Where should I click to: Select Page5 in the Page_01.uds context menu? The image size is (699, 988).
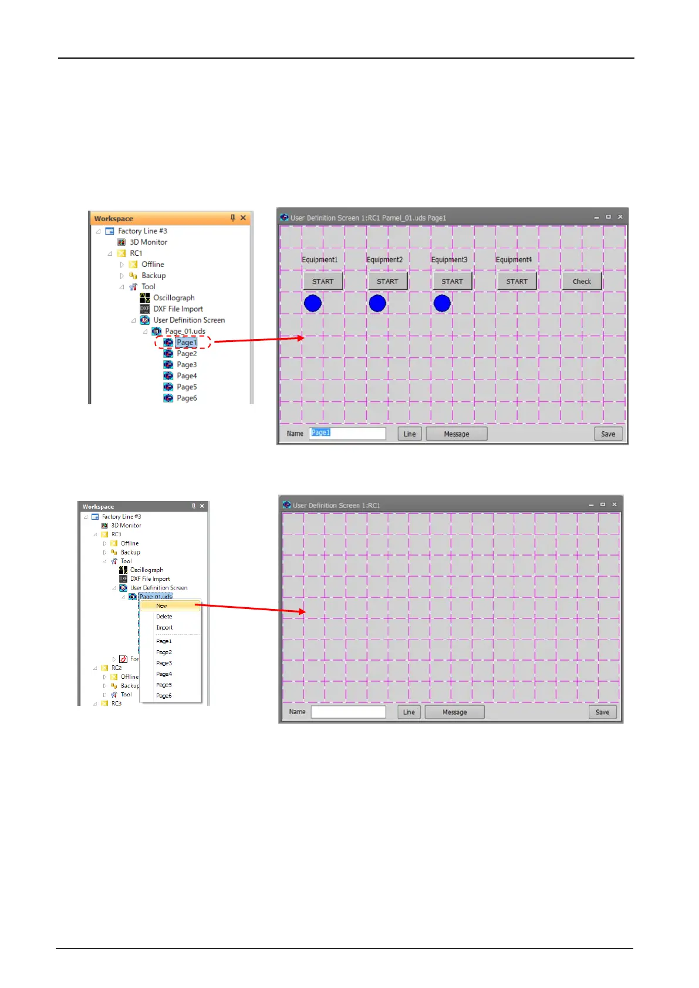[x=170, y=685]
